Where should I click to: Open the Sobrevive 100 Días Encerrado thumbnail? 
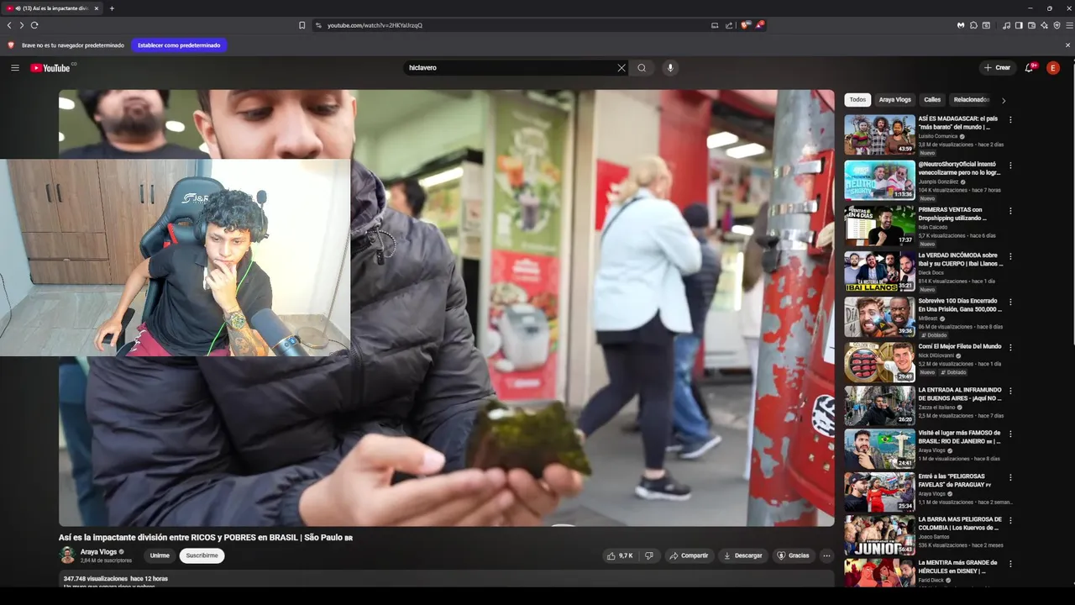879,316
